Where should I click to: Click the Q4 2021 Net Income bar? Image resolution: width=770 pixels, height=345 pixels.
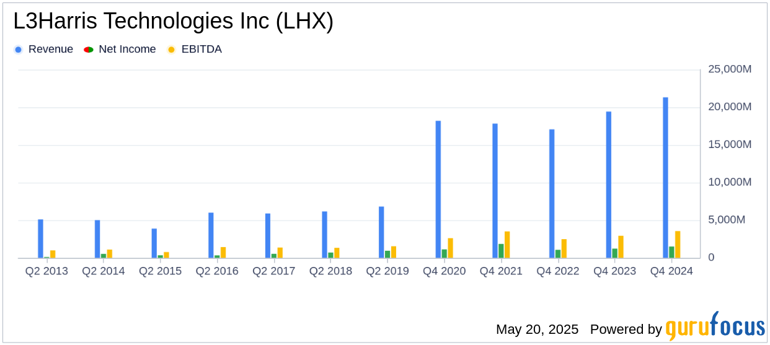[x=501, y=251]
